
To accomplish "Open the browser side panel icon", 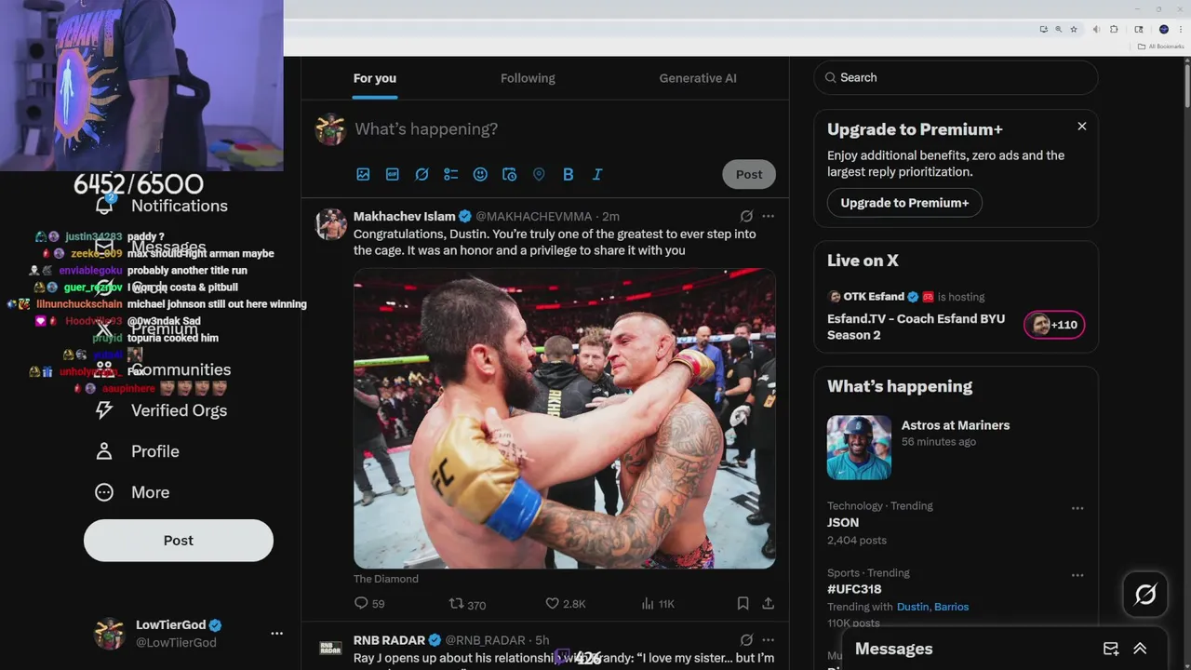I will (1139, 29).
